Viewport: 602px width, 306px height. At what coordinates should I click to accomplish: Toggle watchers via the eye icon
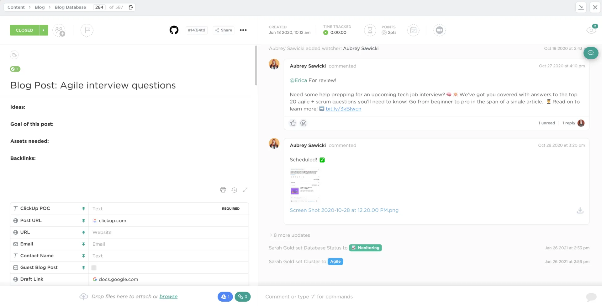click(591, 30)
